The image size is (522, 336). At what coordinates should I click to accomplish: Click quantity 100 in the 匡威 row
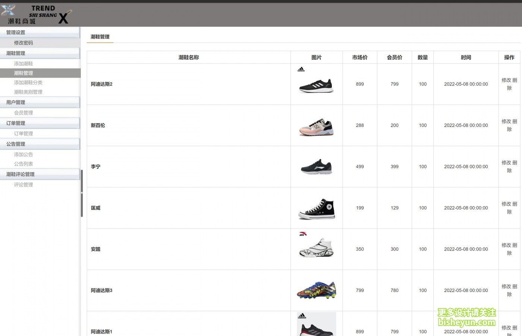[423, 208]
